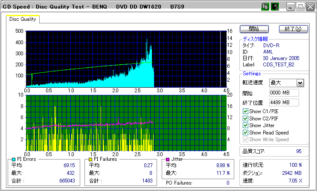Toggle the Show C1/PIE checkbox
317x191 pixels.
[x=245, y=111]
